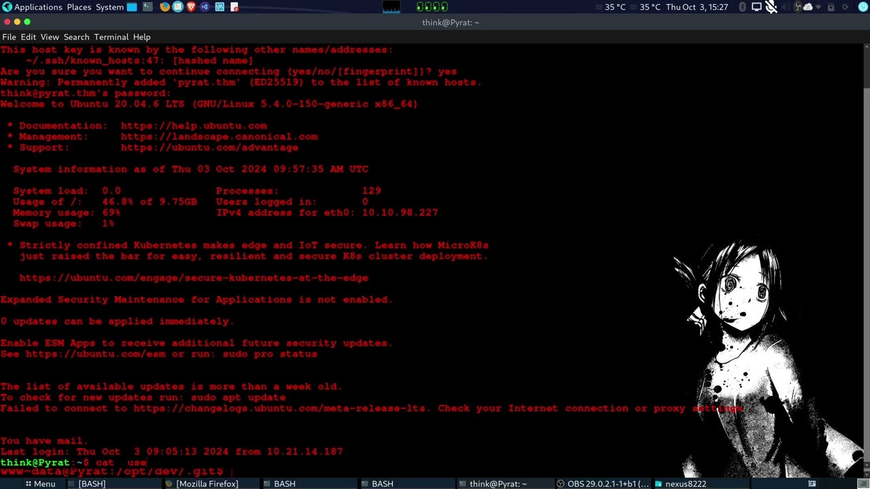870x489 pixels.
Task: Open display settings tray icon
Action: click(x=756, y=7)
